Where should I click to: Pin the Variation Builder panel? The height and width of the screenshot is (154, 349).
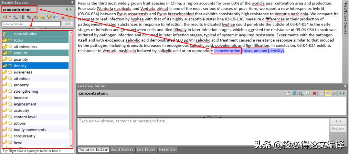(x=345, y=86)
